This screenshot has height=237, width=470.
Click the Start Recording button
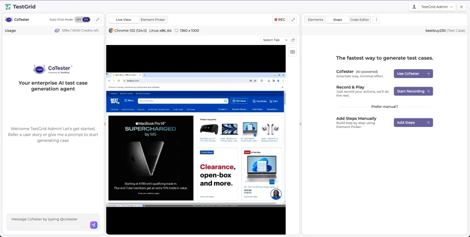413,91
